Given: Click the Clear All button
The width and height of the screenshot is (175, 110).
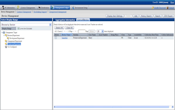Looking at the screenshot, I should point(70,28).
